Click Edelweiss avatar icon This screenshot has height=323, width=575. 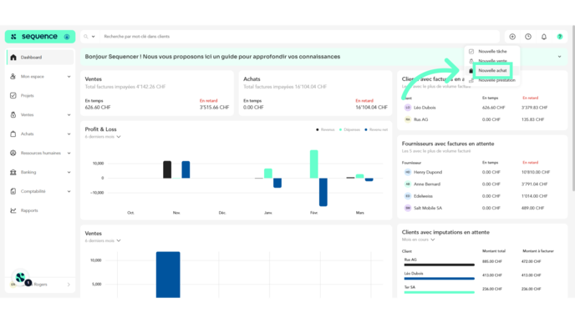point(408,196)
